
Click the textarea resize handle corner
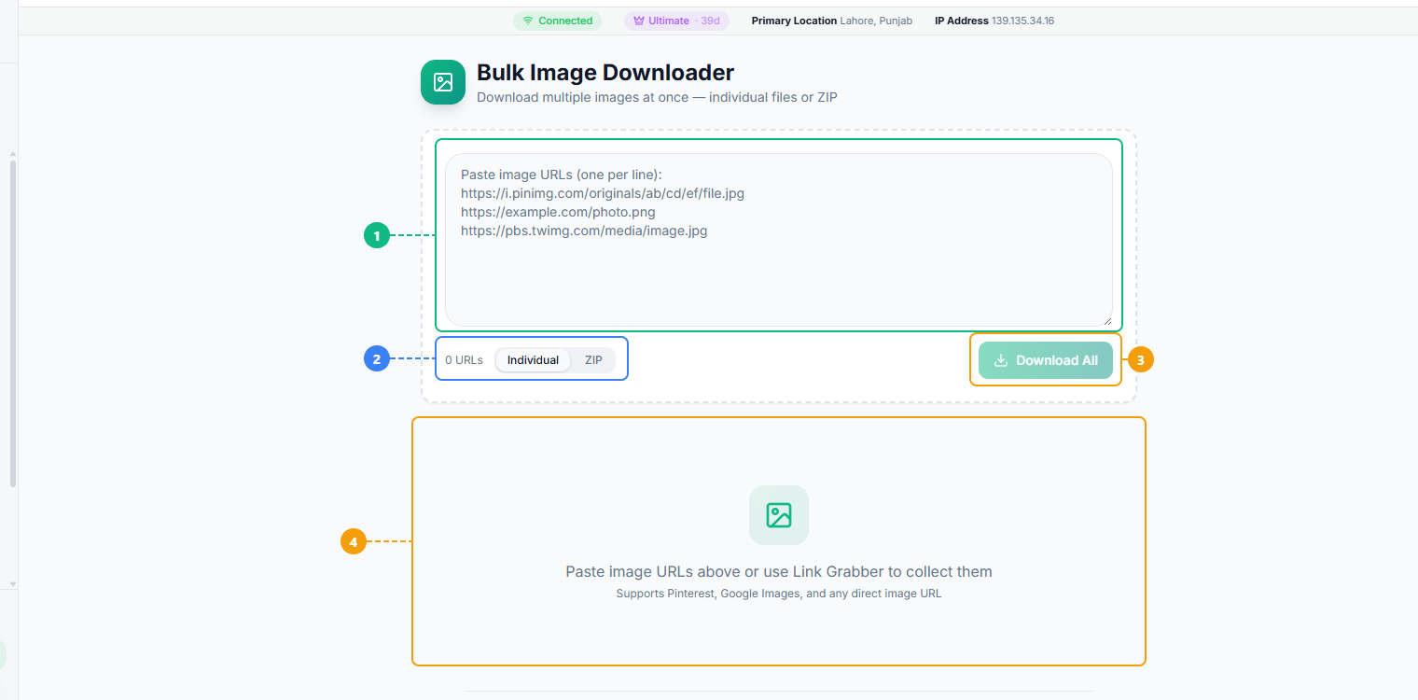tap(1106, 320)
